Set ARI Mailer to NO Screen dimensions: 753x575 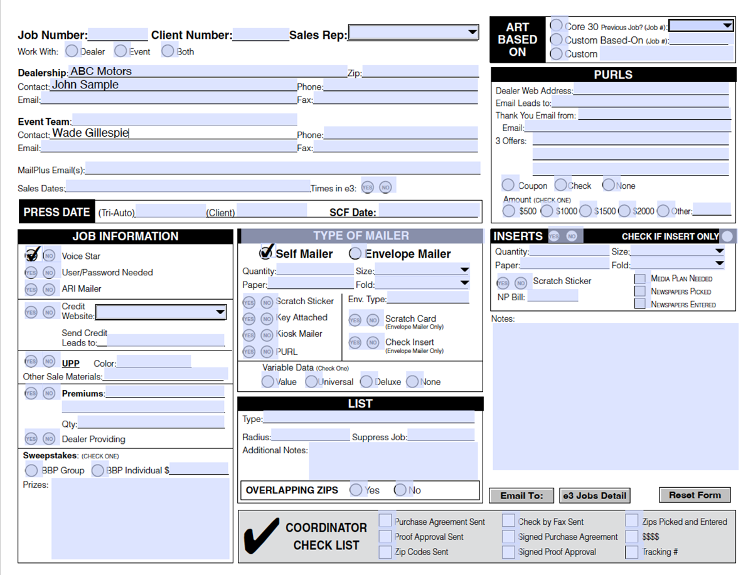pyautogui.click(x=49, y=289)
